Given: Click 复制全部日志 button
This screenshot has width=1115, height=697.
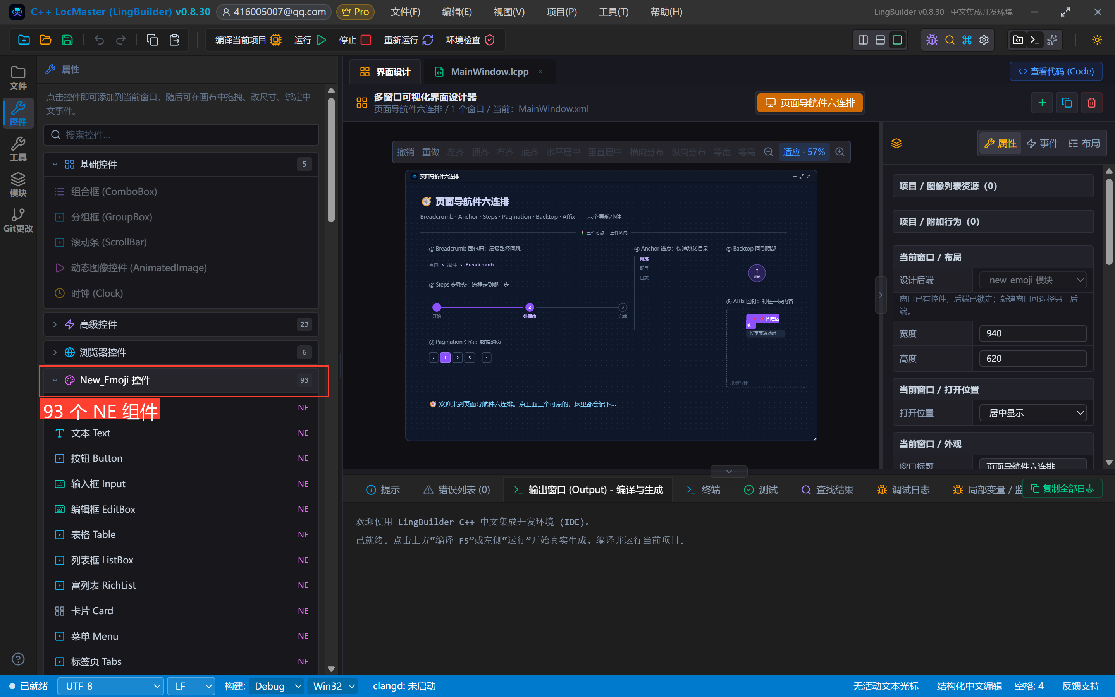Looking at the screenshot, I should (x=1062, y=488).
